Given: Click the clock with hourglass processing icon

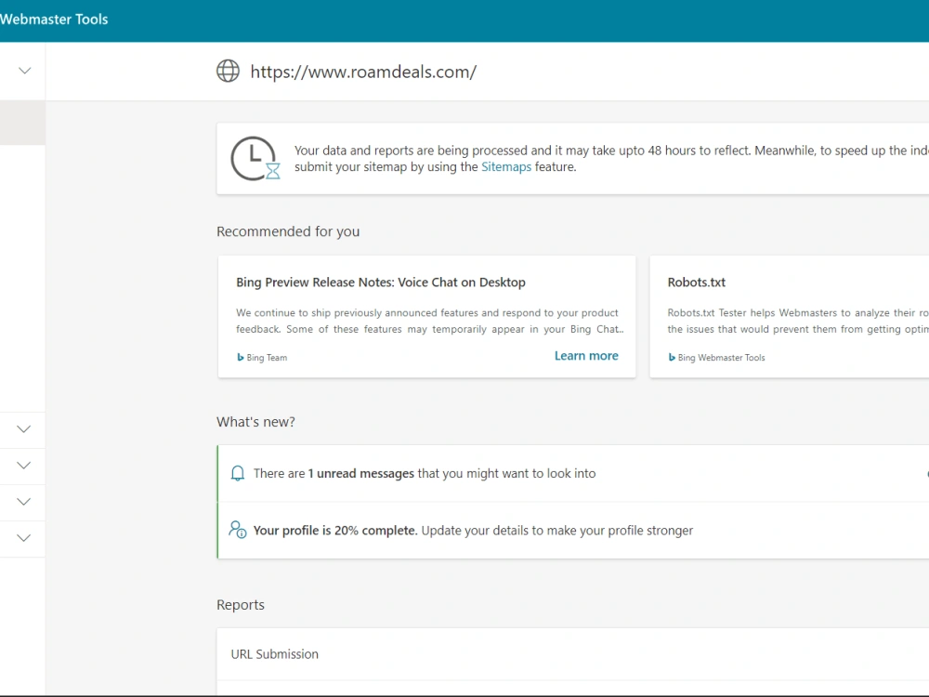Looking at the screenshot, I should [x=255, y=158].
